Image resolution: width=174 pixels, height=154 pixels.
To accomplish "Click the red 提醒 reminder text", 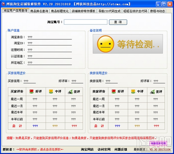I will coord(81,138).
